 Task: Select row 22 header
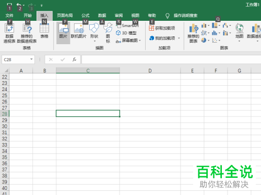(x=5, y=77)
